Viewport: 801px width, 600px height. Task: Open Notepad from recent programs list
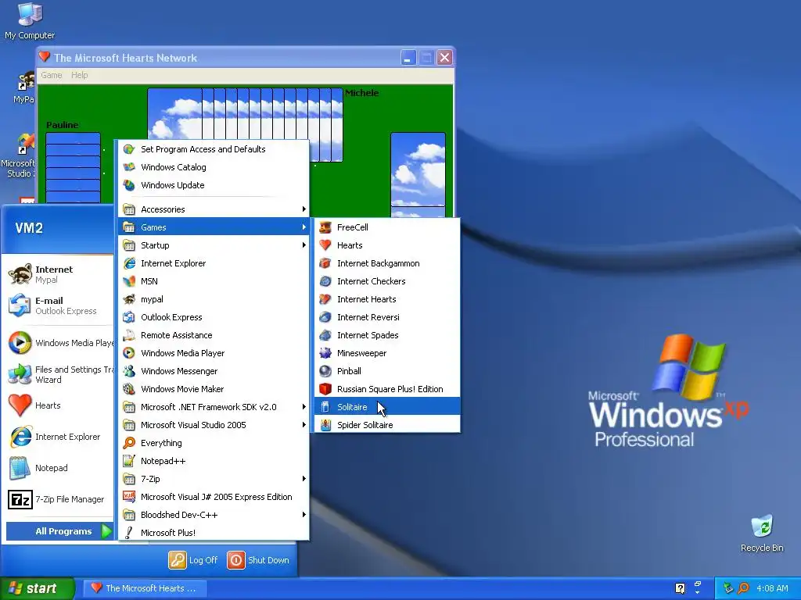coord(59,468)
